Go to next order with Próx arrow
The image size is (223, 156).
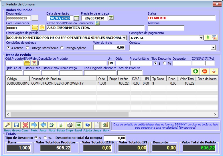(34, 125)
